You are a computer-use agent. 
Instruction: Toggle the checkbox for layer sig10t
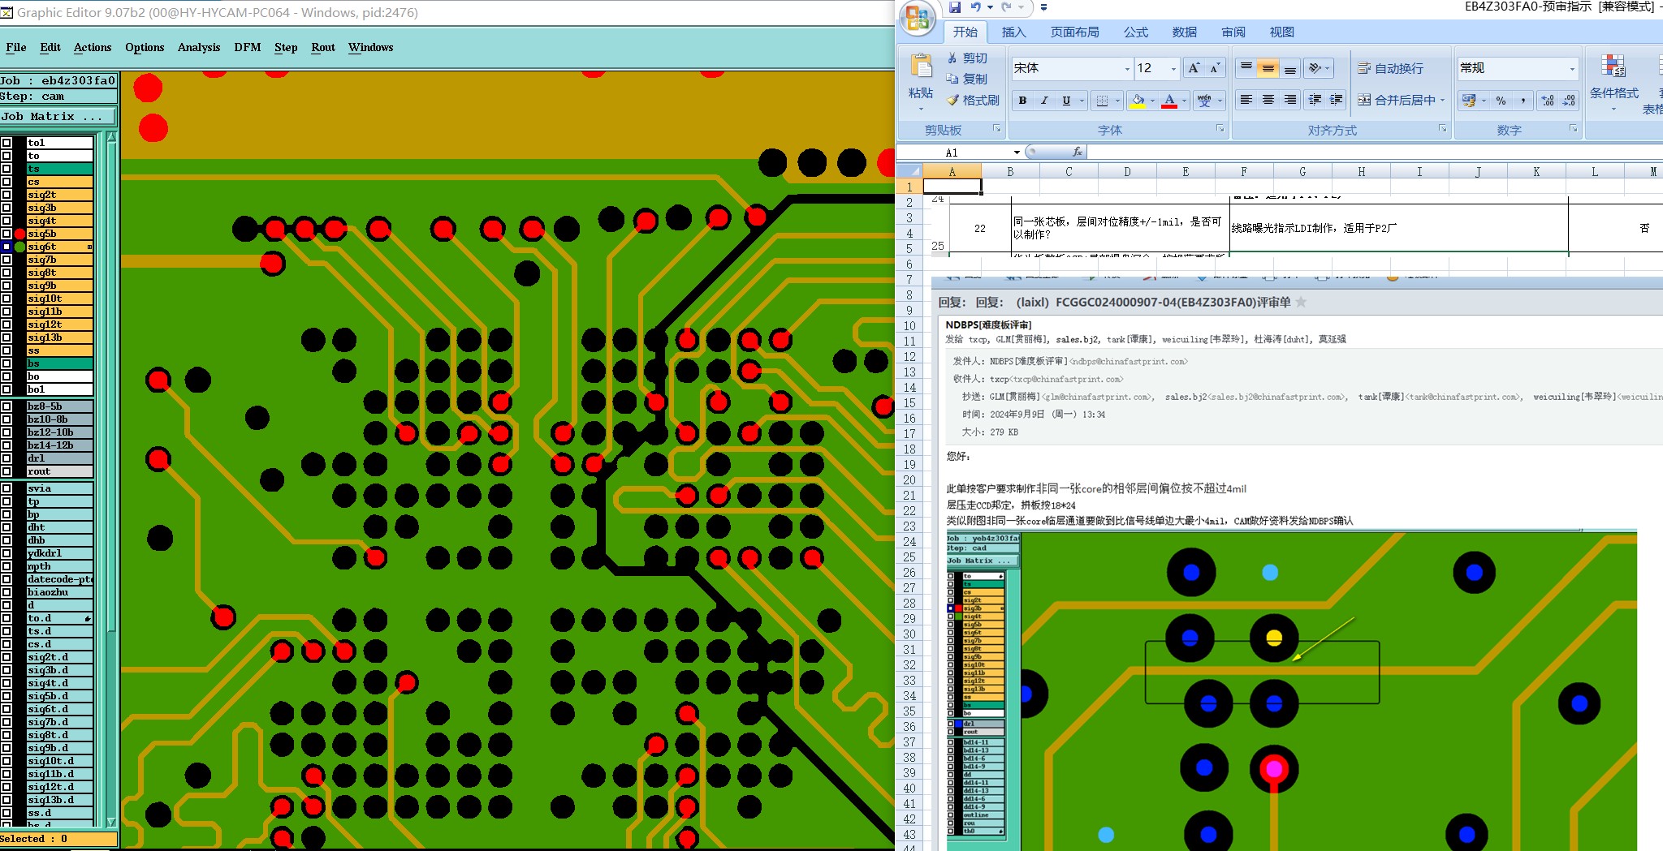[x=6, y=299]
